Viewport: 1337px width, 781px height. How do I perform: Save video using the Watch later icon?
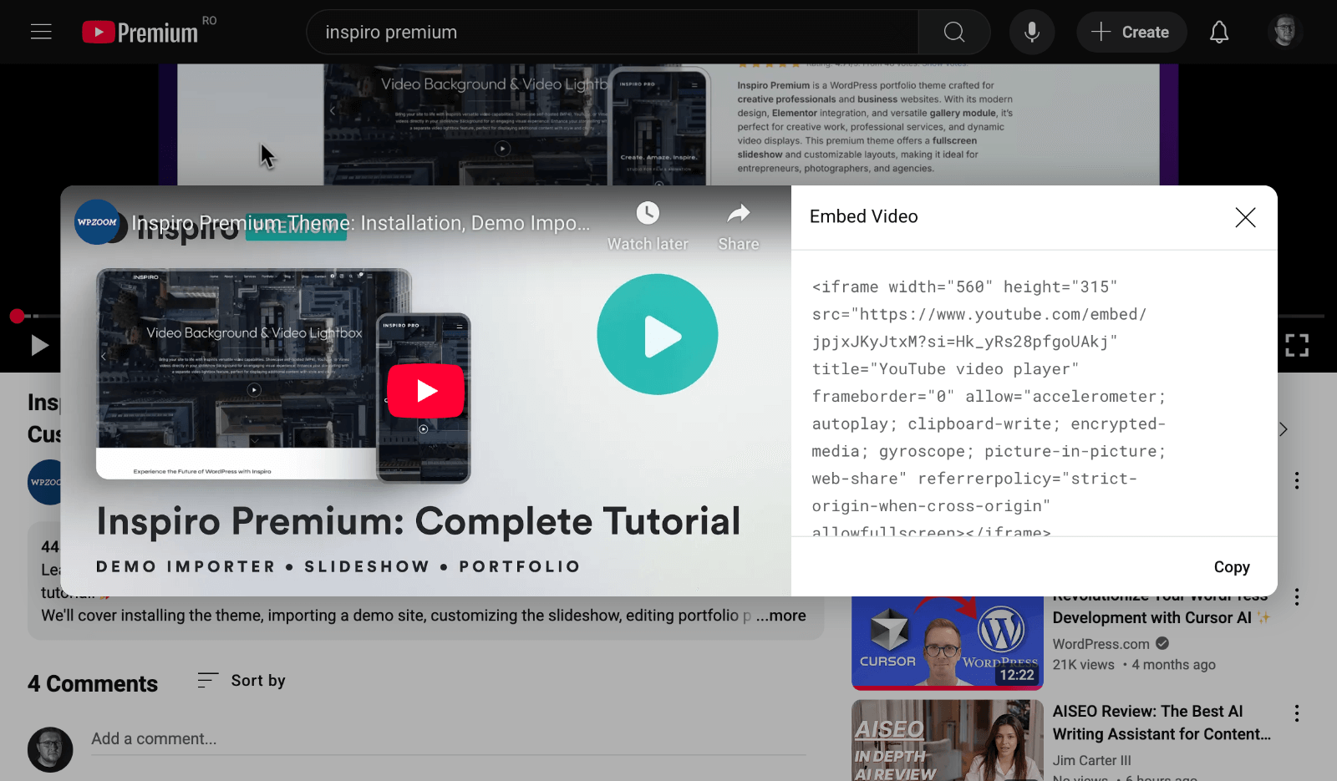coord(648,213)
